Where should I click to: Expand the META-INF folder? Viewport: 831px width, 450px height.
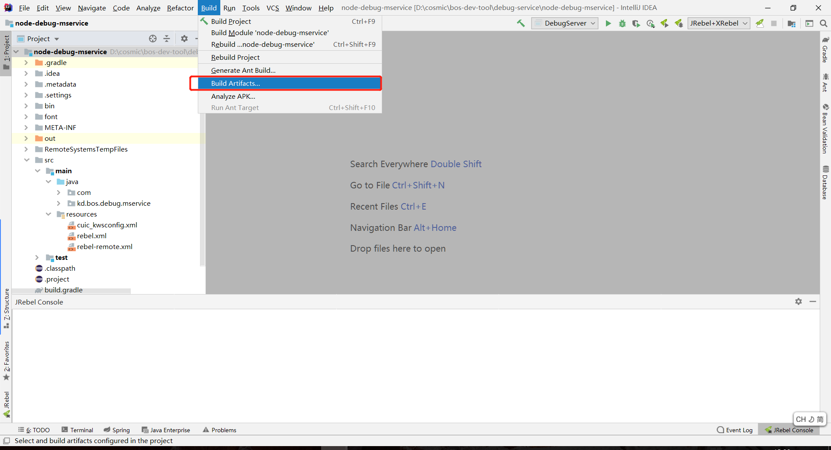(26, 127)
